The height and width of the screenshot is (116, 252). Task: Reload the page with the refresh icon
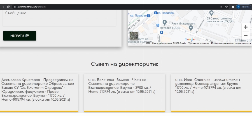pos(8,7)
